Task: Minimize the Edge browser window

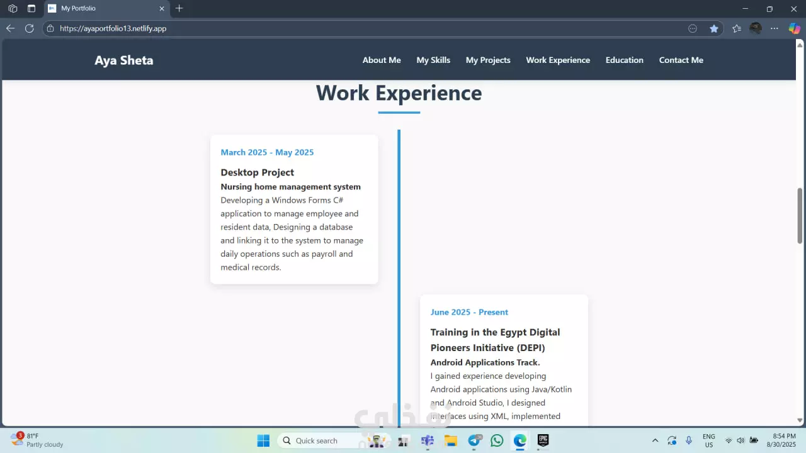Action: pos(746,9)
